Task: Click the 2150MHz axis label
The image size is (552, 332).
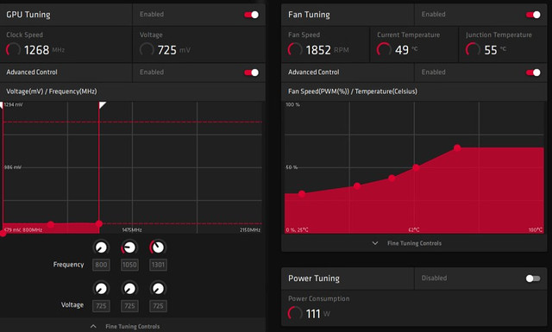Action: [250, 230]
